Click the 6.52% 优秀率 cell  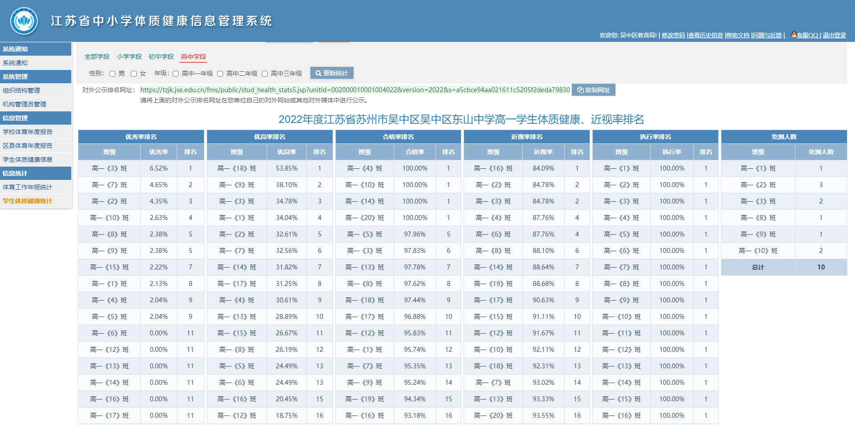[x=159, y=168]
